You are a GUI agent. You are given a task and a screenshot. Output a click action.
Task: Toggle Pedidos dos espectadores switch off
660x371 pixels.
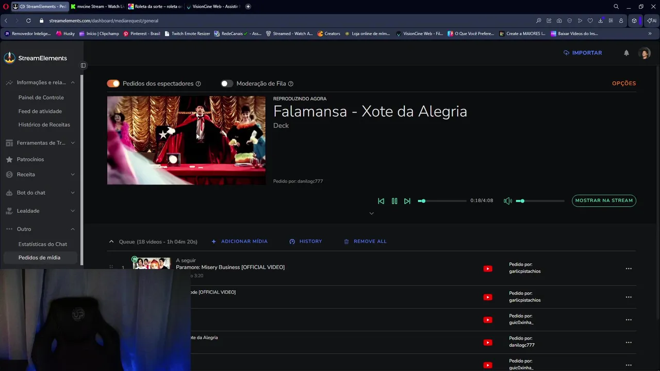[x=113, y=83]
